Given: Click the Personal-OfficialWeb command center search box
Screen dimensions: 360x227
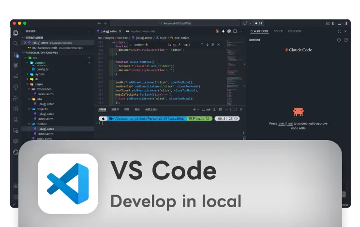Looking at the screenshot, I should [x=175, y=23].
